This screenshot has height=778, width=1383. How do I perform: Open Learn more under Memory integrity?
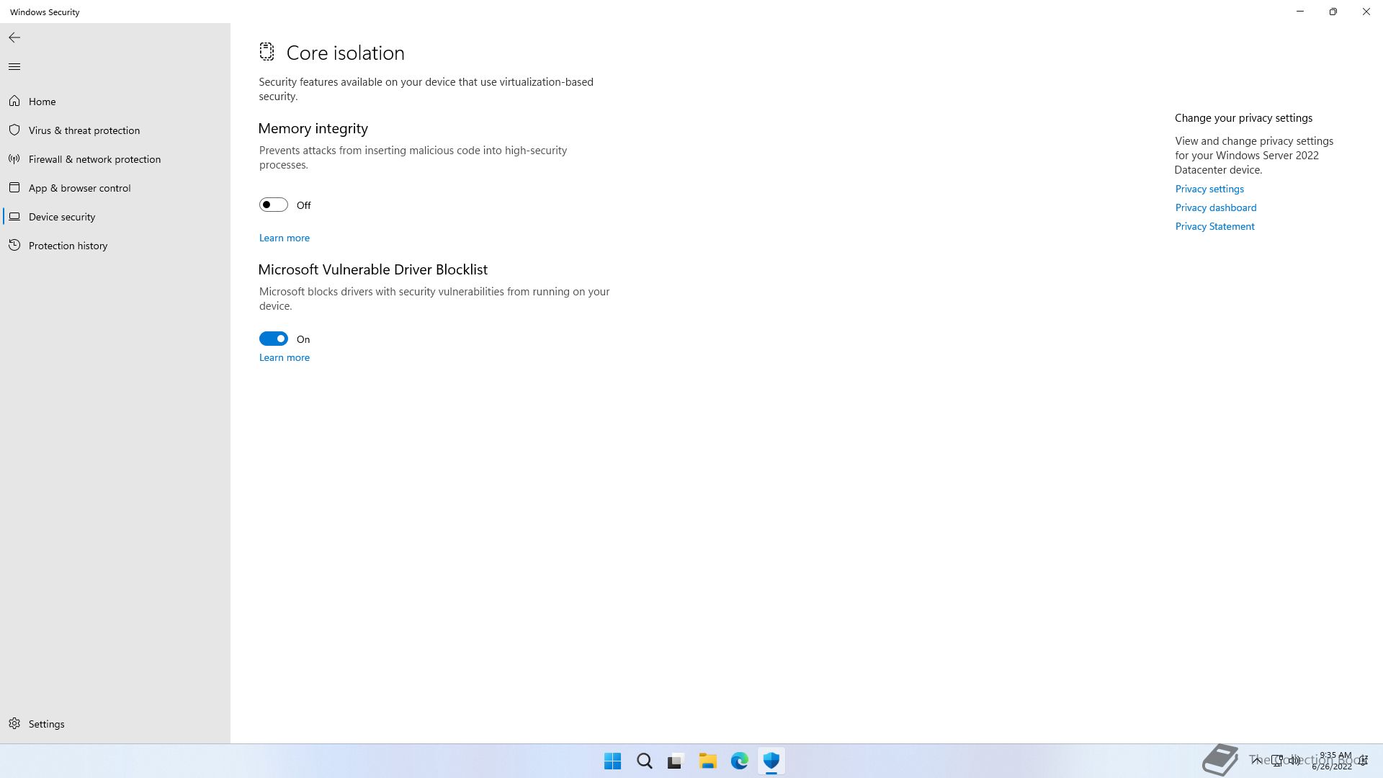pyautogui.click(x=285, y=238)
